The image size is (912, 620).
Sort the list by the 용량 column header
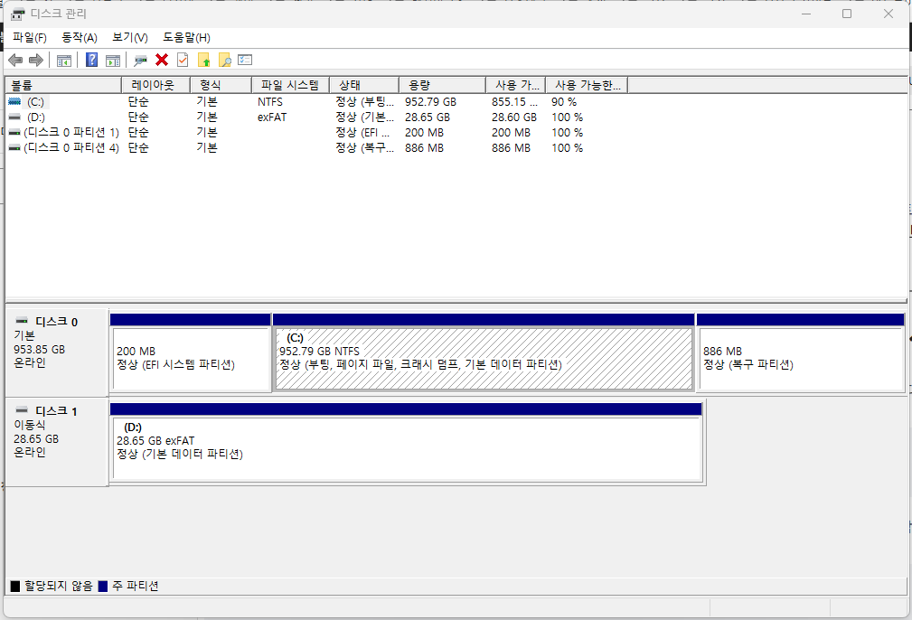pos(442,86)
